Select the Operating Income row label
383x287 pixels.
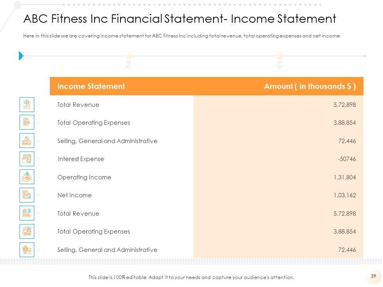84,177
